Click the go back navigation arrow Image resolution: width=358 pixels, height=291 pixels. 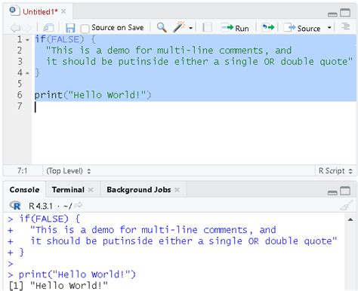point(15,28)
